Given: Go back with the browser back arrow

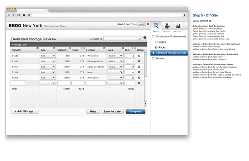Looking at the screenshot, I should coord(9,15).
